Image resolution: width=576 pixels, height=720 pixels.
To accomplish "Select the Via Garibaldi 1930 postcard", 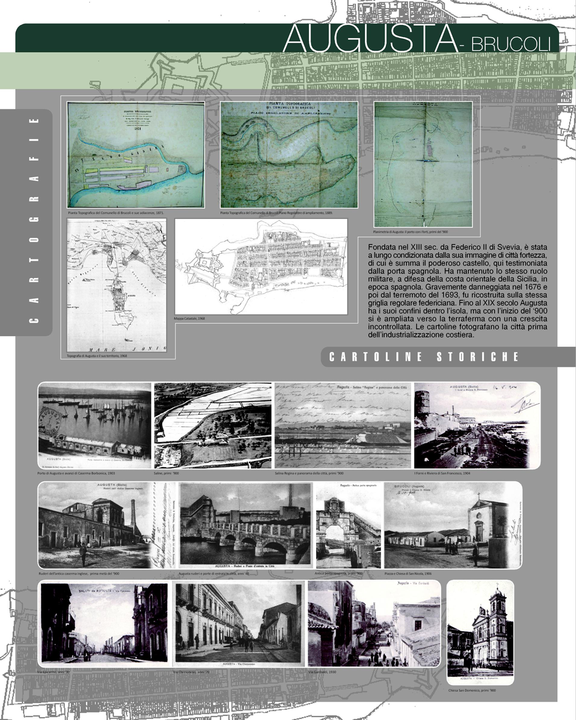I will tap(374, 625).
